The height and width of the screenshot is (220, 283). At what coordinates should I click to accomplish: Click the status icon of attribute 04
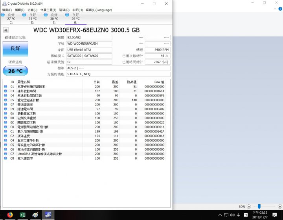pyautogui.click(x=6, y=96)
